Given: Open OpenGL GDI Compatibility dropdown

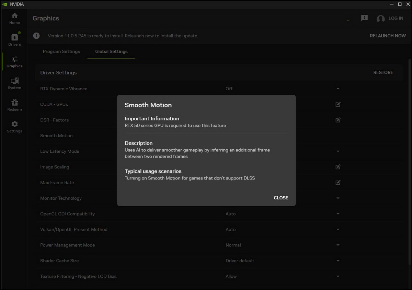Looking at the screenshot, I should point(338,214).
